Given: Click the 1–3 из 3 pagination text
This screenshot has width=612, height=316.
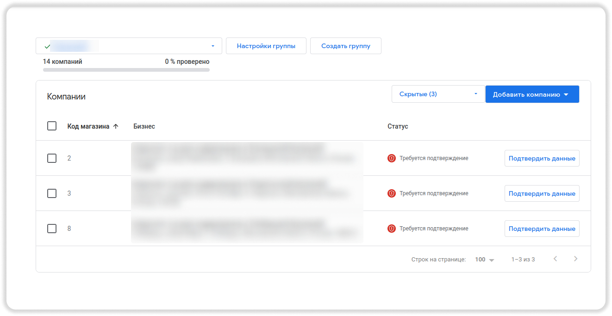Looking at the screenshot, I should click(523, 260).
